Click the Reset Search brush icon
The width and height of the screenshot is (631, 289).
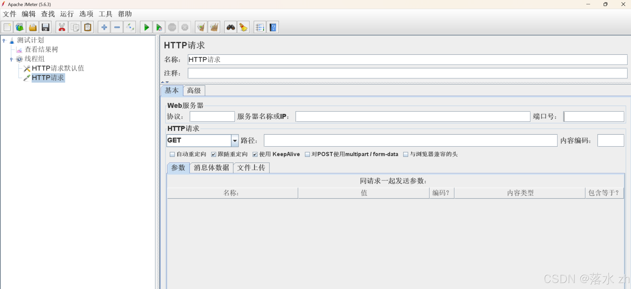243,27
